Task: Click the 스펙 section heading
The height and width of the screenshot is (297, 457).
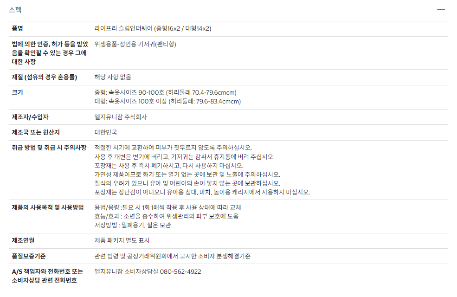Action: point(15,10)
